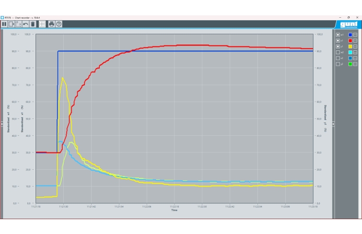The height and width of the screenshot is (234, 362).
Task: Expand the left side panel arrow
Action: point(1,124)
